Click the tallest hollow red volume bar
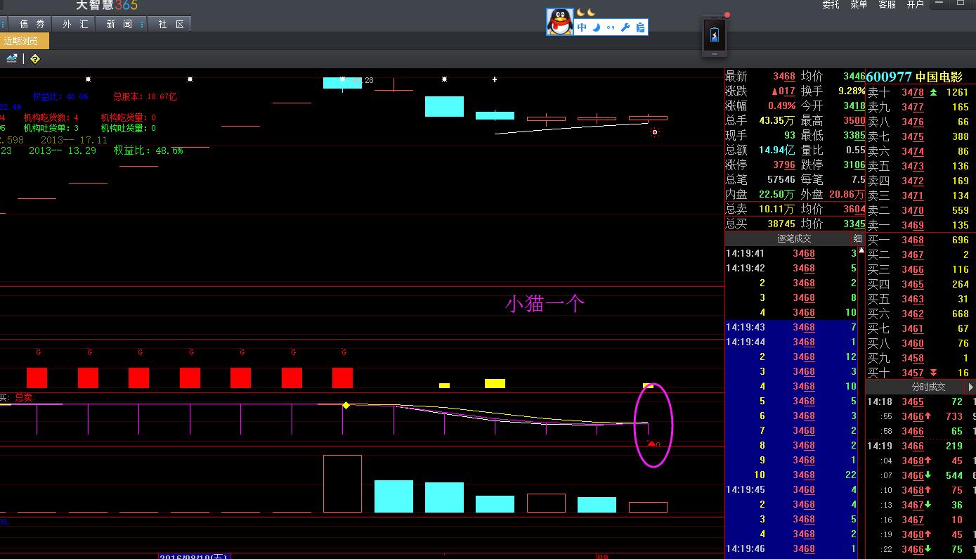 coord(342,484)
